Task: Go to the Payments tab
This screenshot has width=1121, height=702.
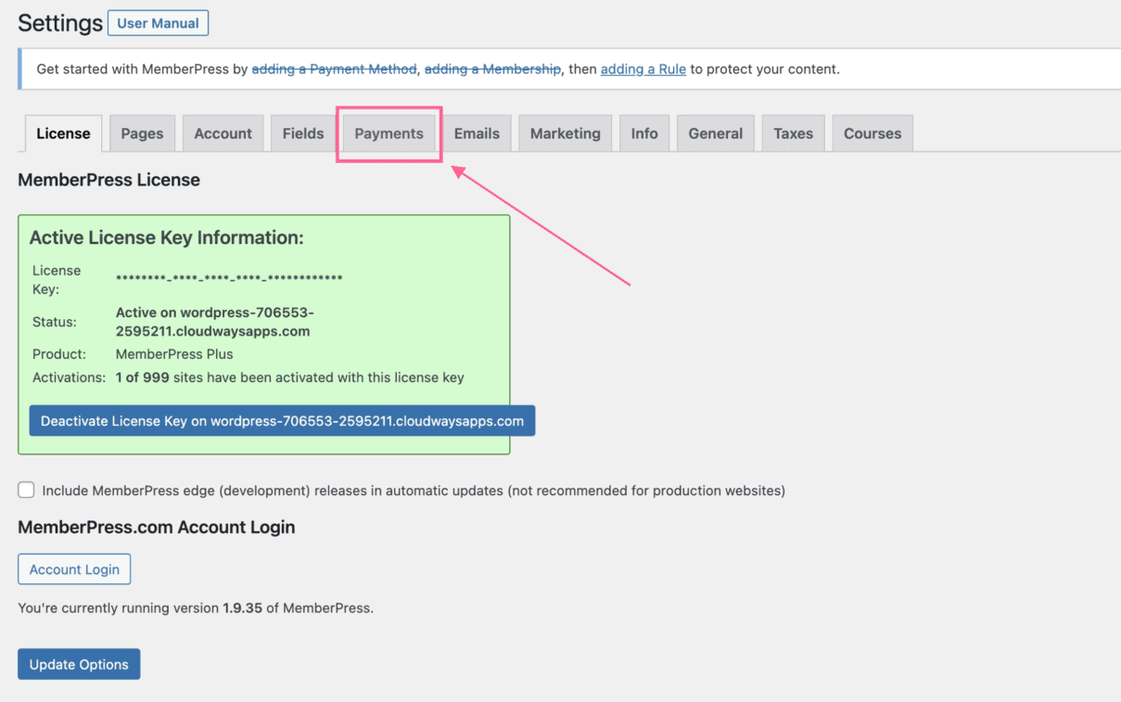Action: pyautogui.click(x=389, y=134)
